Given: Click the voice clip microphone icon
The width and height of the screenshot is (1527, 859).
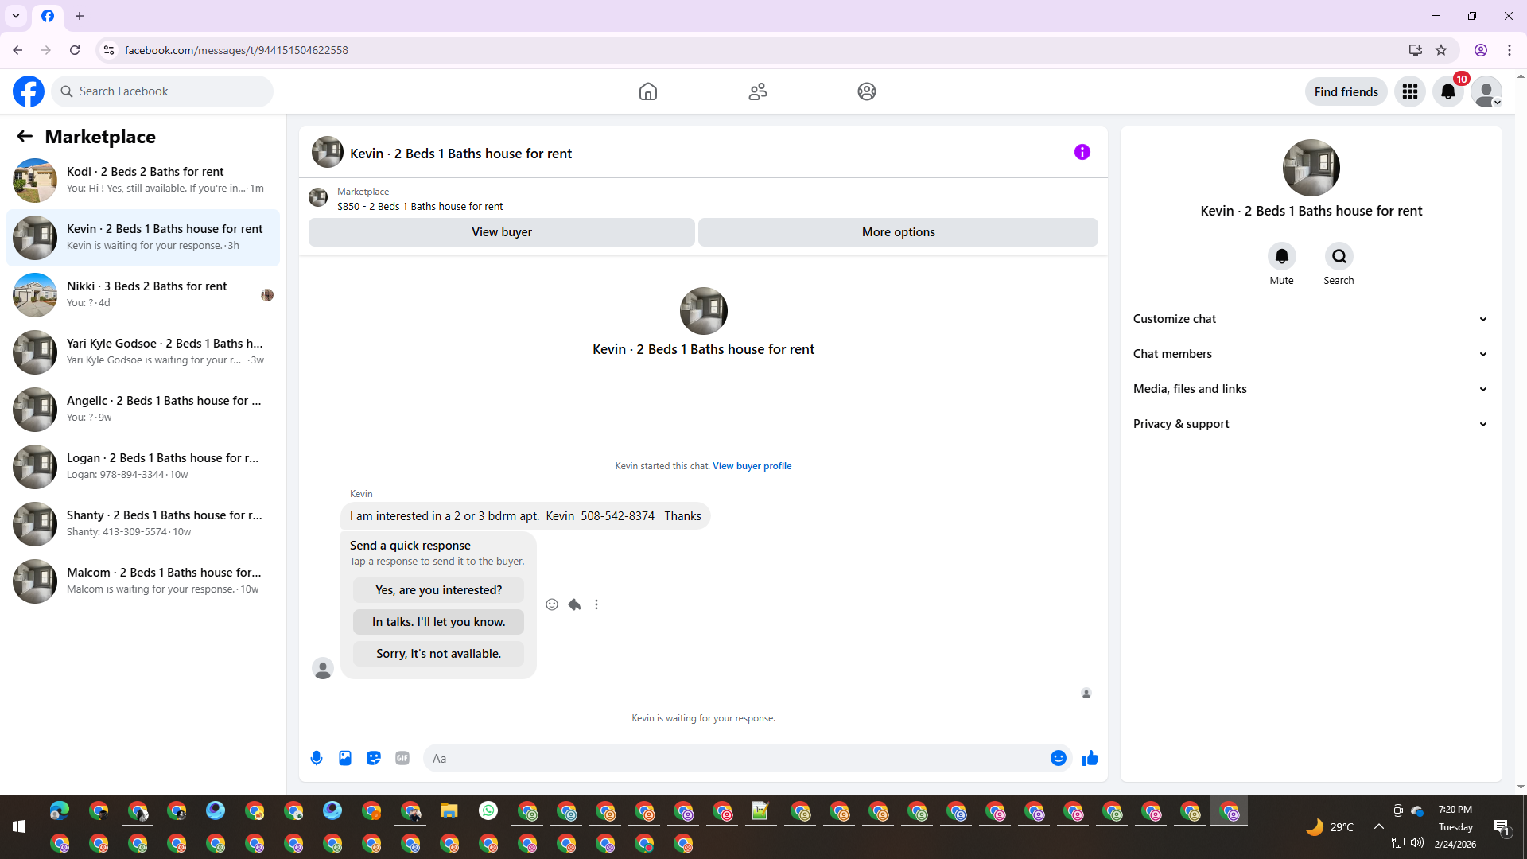Looking at the screenshot, I should pyautogui.click(x=317, y=758).
